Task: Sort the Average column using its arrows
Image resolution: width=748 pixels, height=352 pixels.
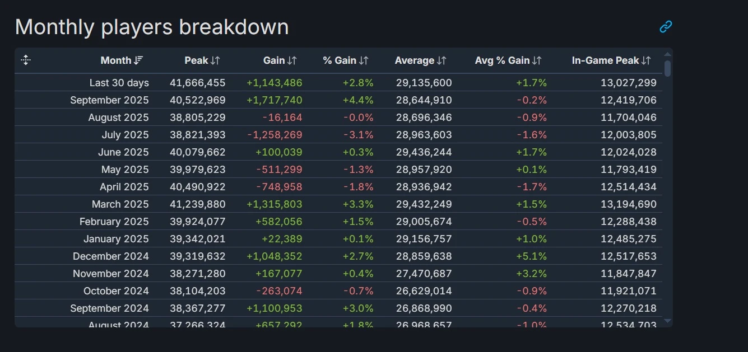Action: click(x=442, y=60)
